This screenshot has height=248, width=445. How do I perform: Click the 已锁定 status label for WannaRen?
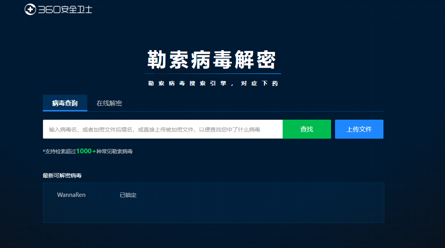click(128, 195)
